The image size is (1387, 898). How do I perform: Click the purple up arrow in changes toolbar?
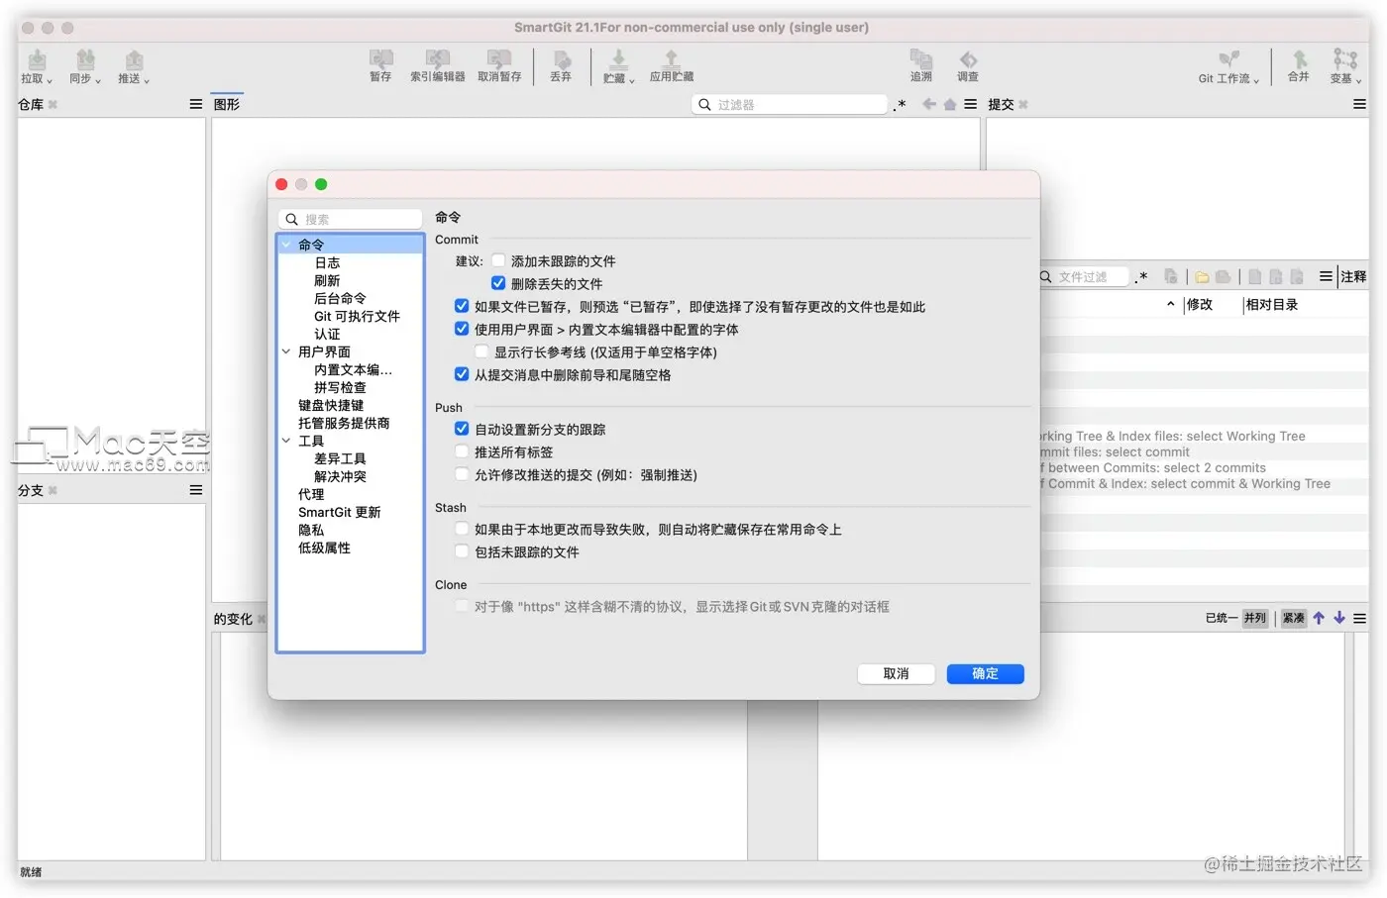pos(1319,618)
